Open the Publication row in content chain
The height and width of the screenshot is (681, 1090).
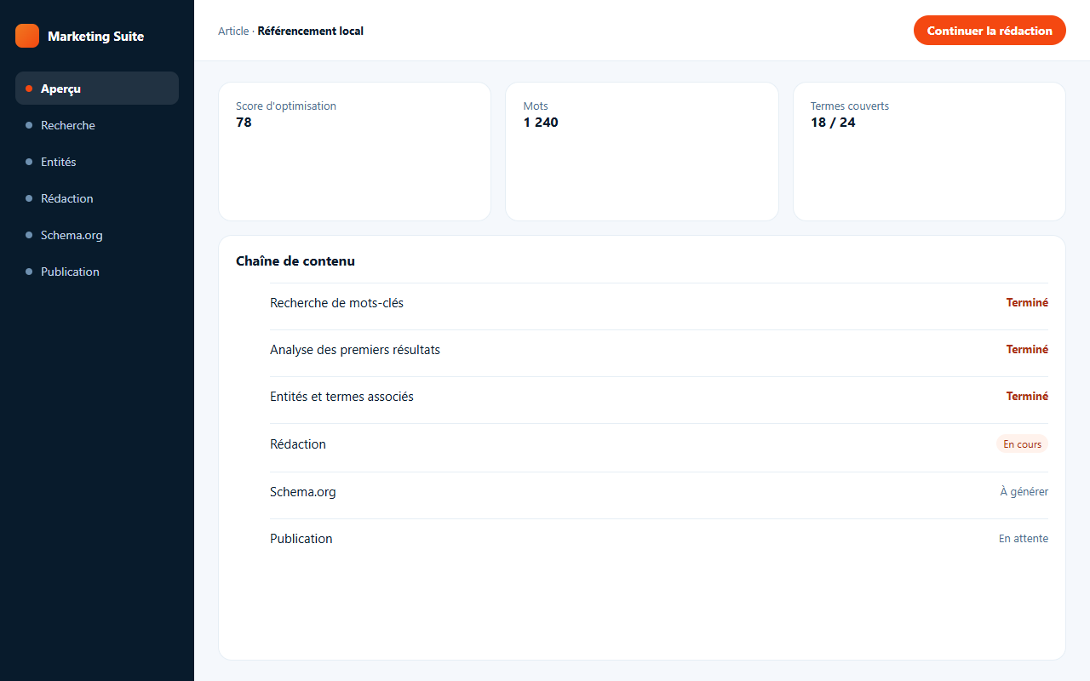tap(659, 542)
